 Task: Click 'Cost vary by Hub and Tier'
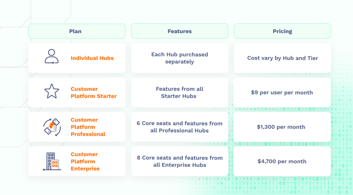click(x=282, y=58)
